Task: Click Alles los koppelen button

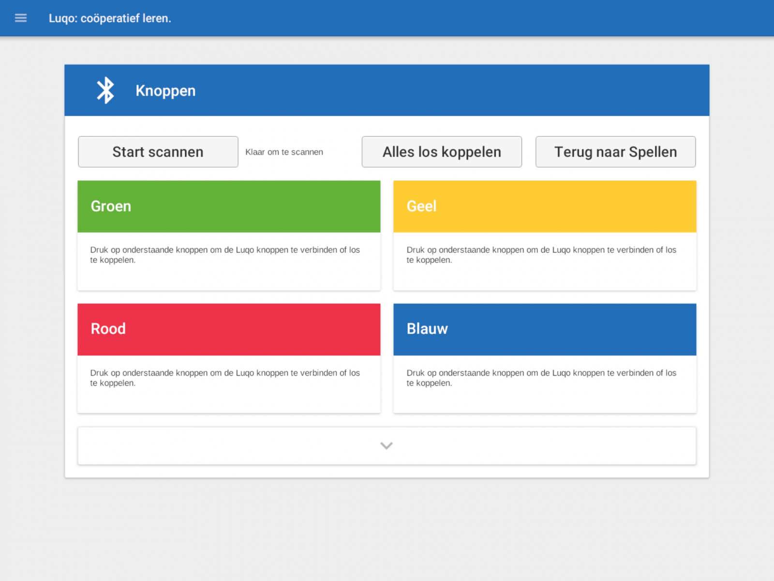Action: pos(441,152)
